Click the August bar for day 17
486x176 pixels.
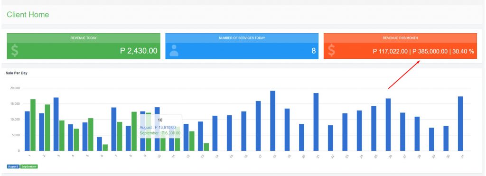pos(258,126)
